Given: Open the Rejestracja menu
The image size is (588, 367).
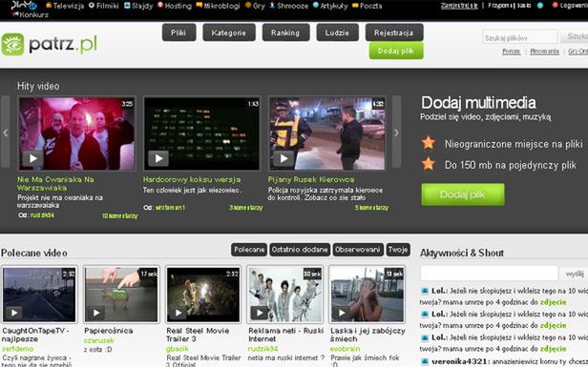Looking at the screenshot, I should click(x=394, y=32).
